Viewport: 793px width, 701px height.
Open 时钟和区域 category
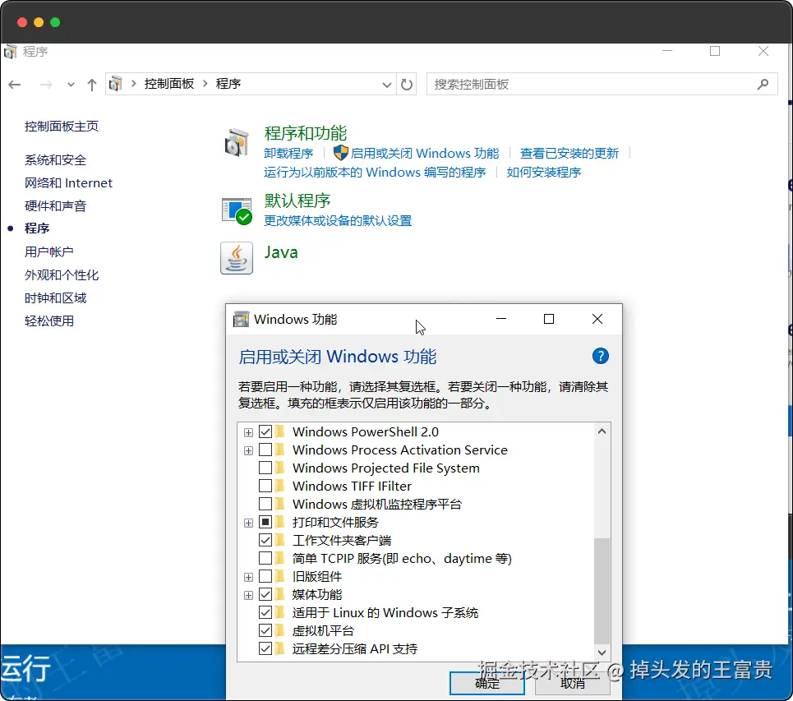click(56, 297)
